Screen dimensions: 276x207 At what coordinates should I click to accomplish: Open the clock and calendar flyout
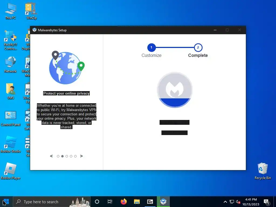pos(251,202)
